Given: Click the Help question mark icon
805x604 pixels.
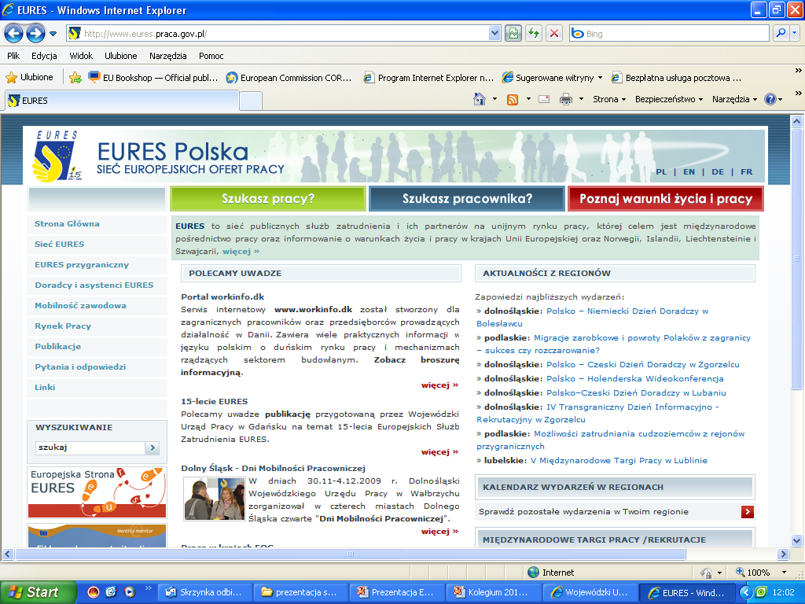Looking at the screenshot, I should click(770, 99).
